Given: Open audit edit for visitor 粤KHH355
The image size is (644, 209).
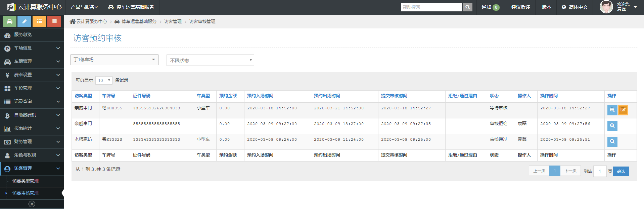Looking at the screenshot, I should (x=623, y=110).
